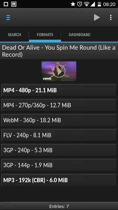Play the vevo video thumbnail preview
The height and width of the screenshot is (210, 118).
[x=59, y=71]
